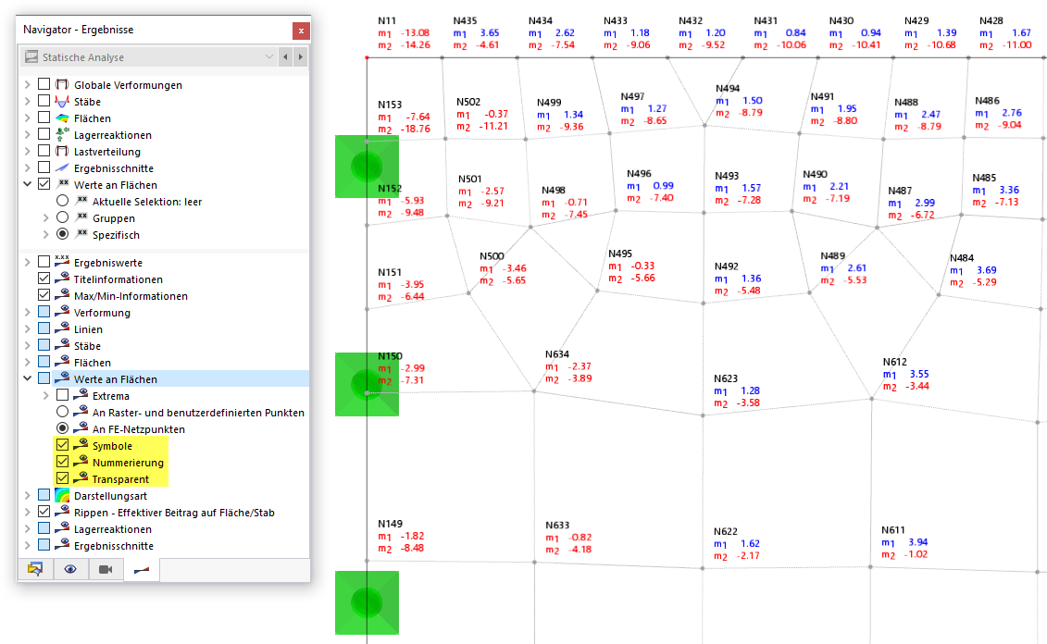Screen dimensions: 1047x644
Task: Select the Spezifisch radio button
Action: coord(62,234)
